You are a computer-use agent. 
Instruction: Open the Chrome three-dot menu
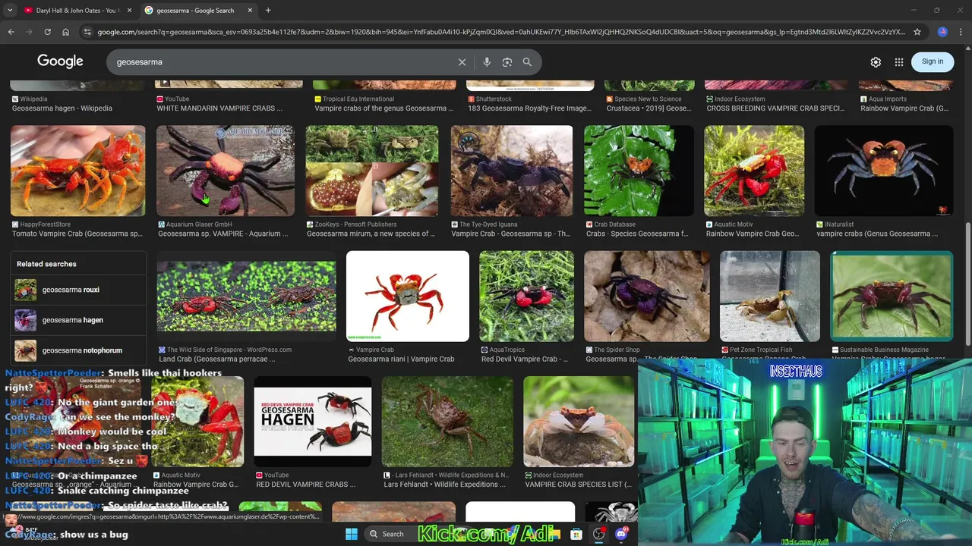point(961,32)
